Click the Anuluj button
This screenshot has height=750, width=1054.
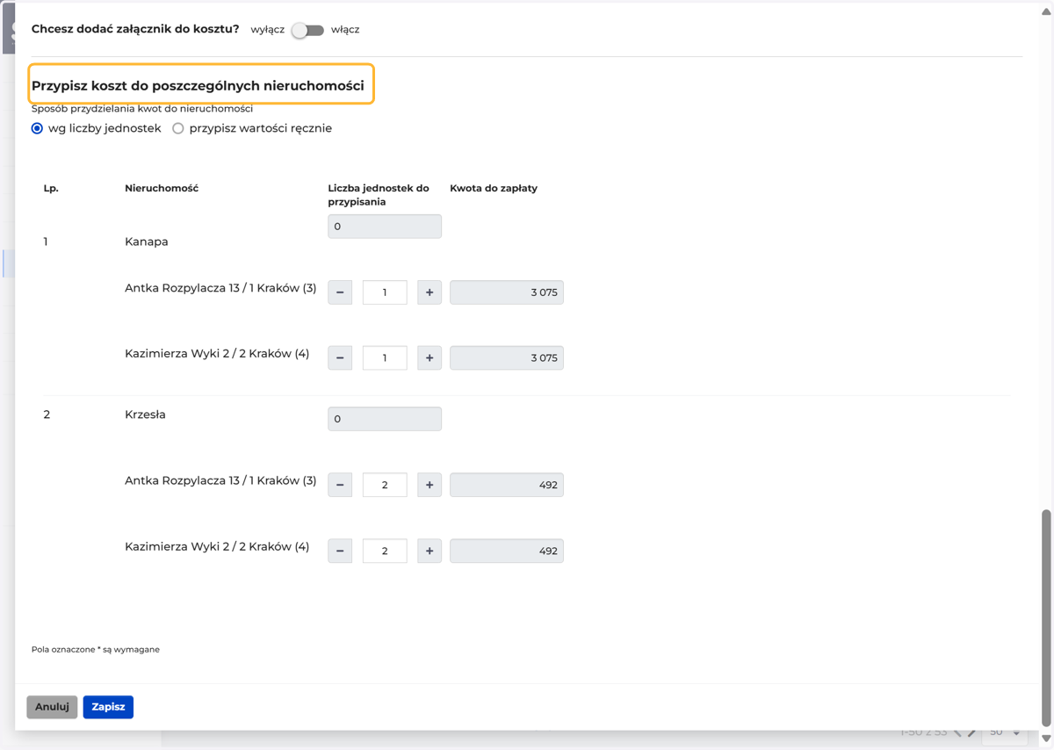tap(52, 707)
